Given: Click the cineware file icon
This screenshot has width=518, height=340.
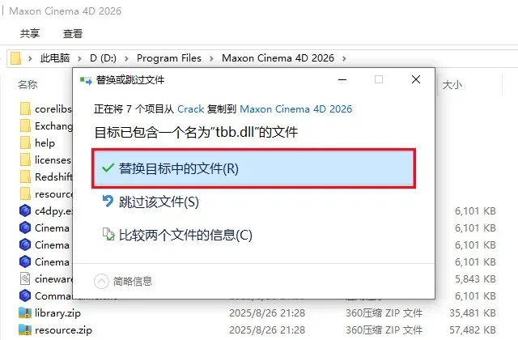Looking at the screenshot, I should [25, 278].
